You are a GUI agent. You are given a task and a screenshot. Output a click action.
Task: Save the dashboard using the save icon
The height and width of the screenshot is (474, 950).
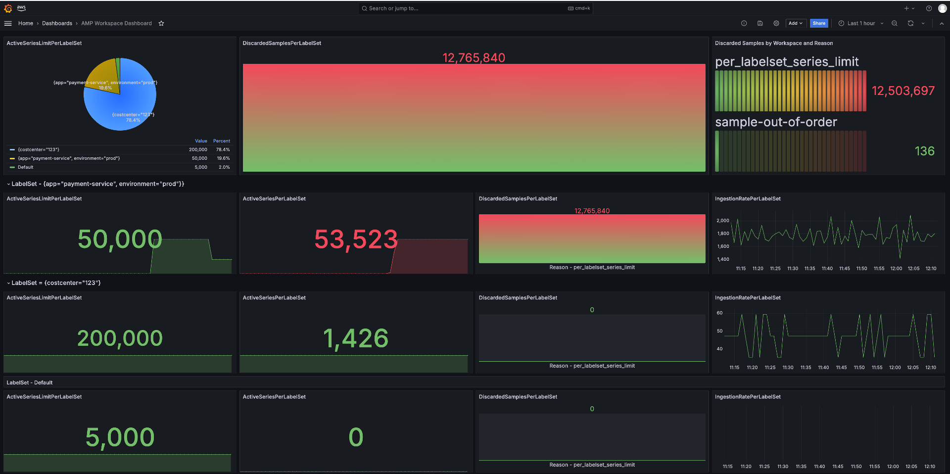759,23
